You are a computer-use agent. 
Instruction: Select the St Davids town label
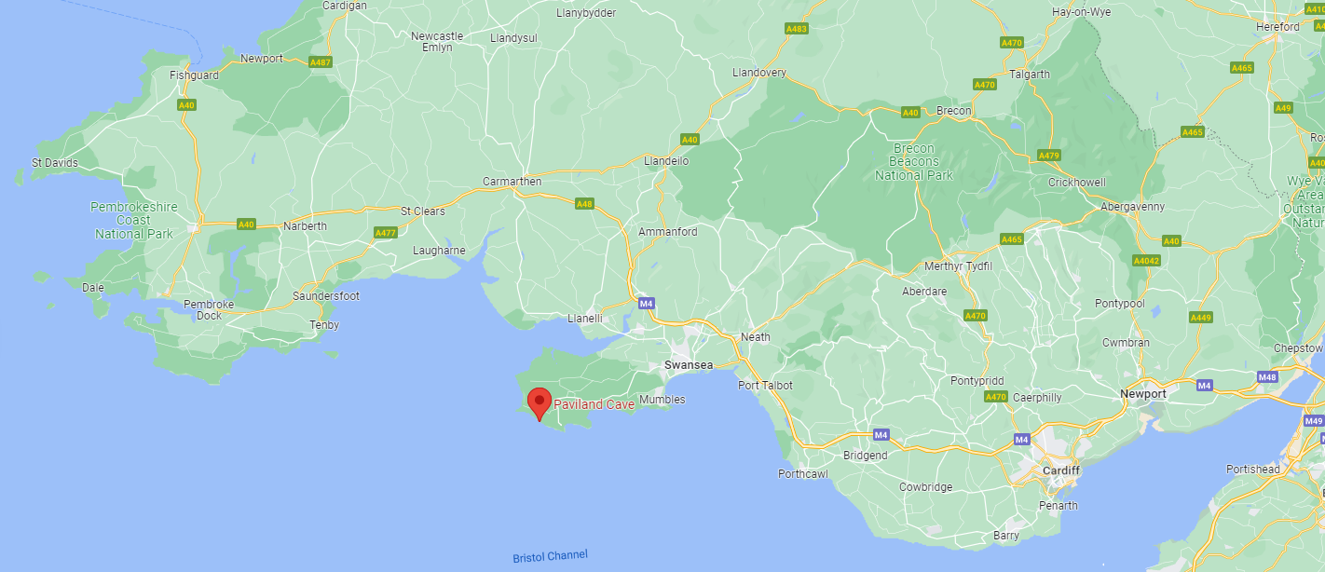point(55,163)
